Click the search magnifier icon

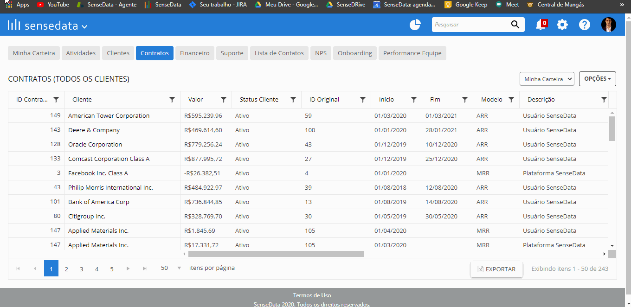click(515, 25)
